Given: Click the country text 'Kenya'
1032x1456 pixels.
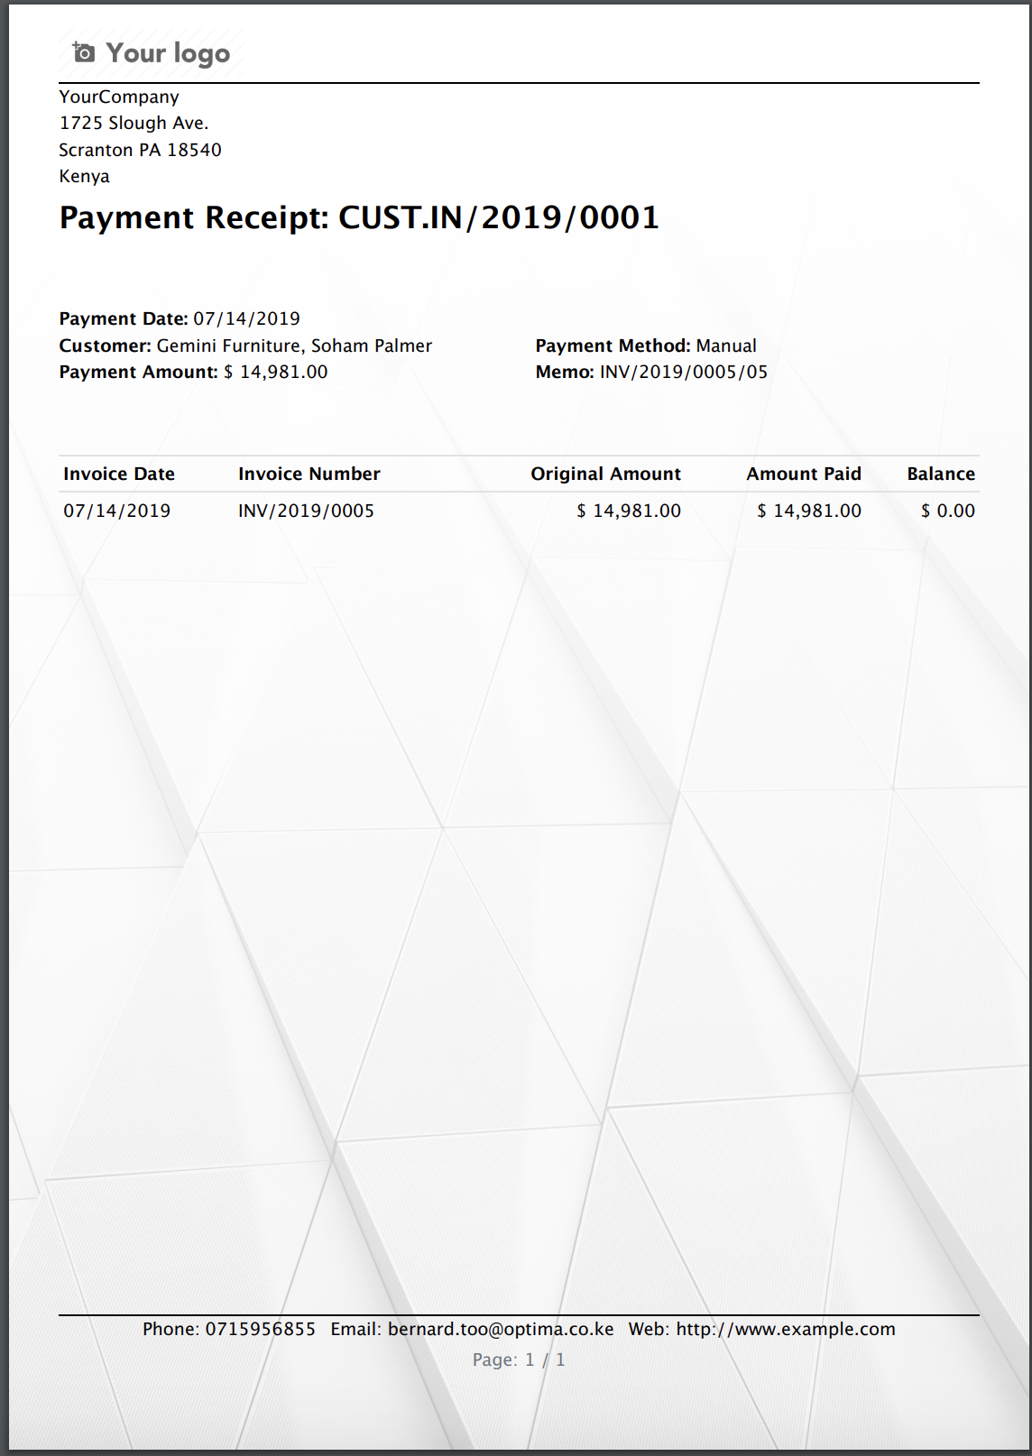Looking at the screenshot, I should pyautogui.click(x=84, y=176).
